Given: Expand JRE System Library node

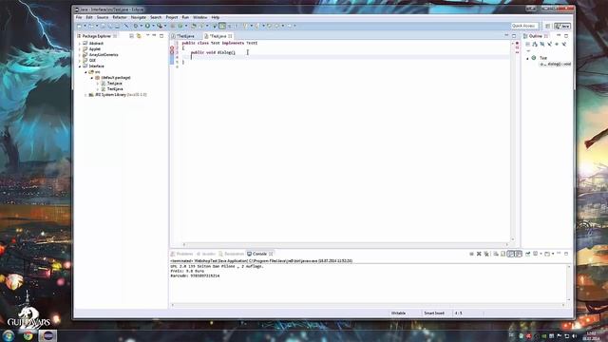Looking at the screenshot, I should [x=85, y=95].
